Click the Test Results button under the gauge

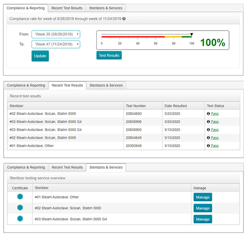[109, 55]
